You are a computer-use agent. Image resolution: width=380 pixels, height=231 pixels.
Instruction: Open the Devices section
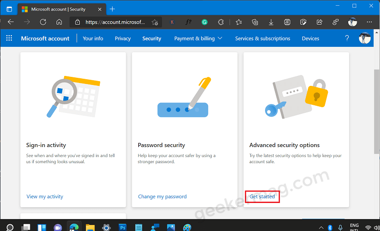[311, 38]
